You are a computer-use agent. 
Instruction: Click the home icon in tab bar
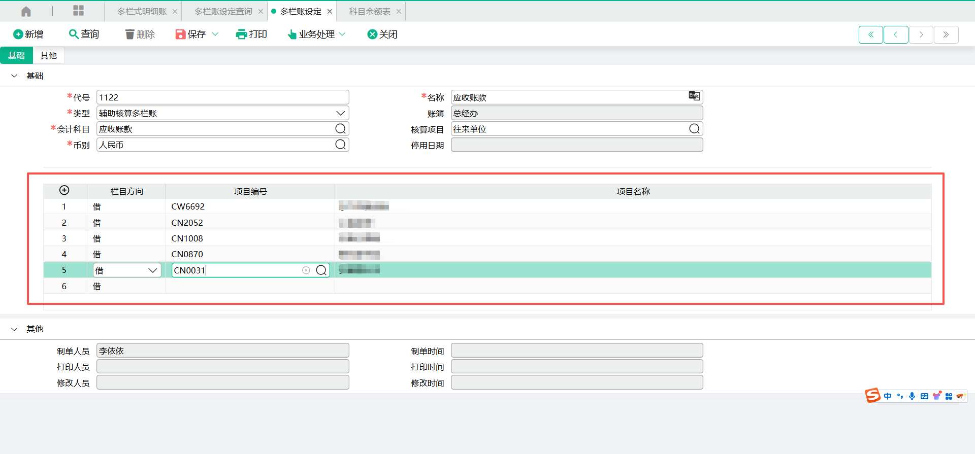[26, 11]
